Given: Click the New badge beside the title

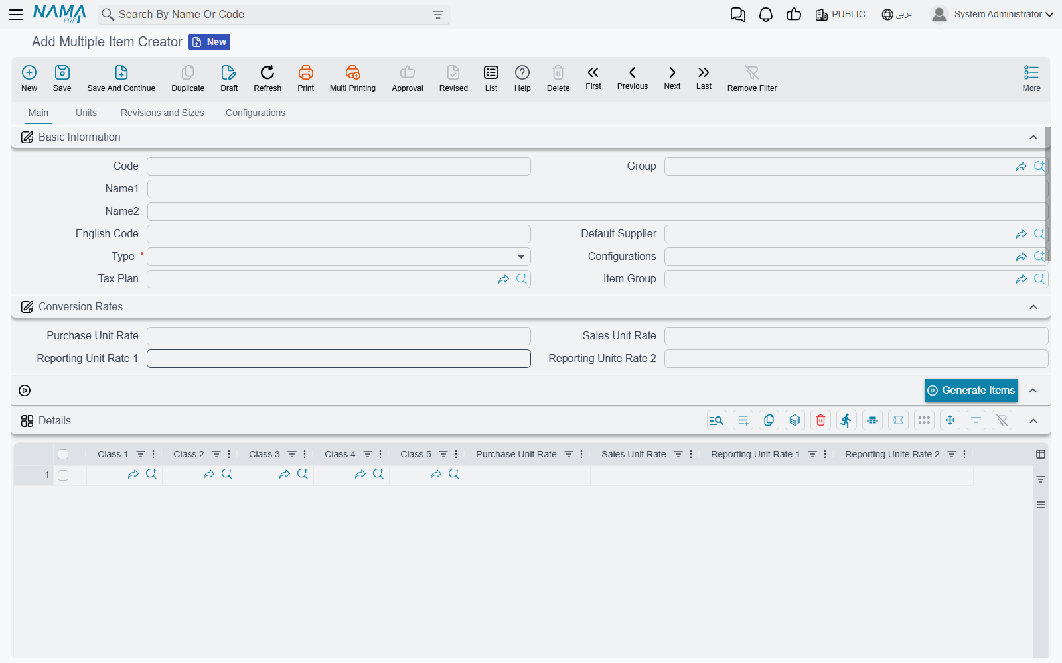Looking at the screenshot, I should pyautogui.click(x=209, y=42).
